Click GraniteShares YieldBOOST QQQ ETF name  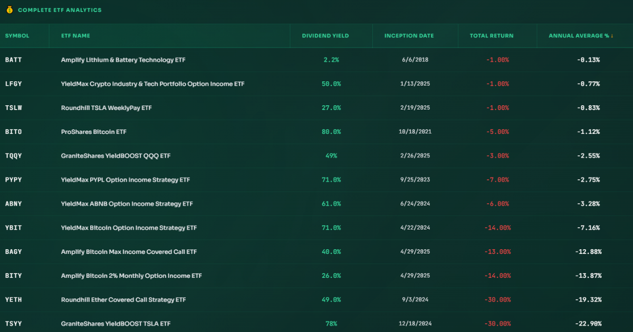[x=116, y=156]
